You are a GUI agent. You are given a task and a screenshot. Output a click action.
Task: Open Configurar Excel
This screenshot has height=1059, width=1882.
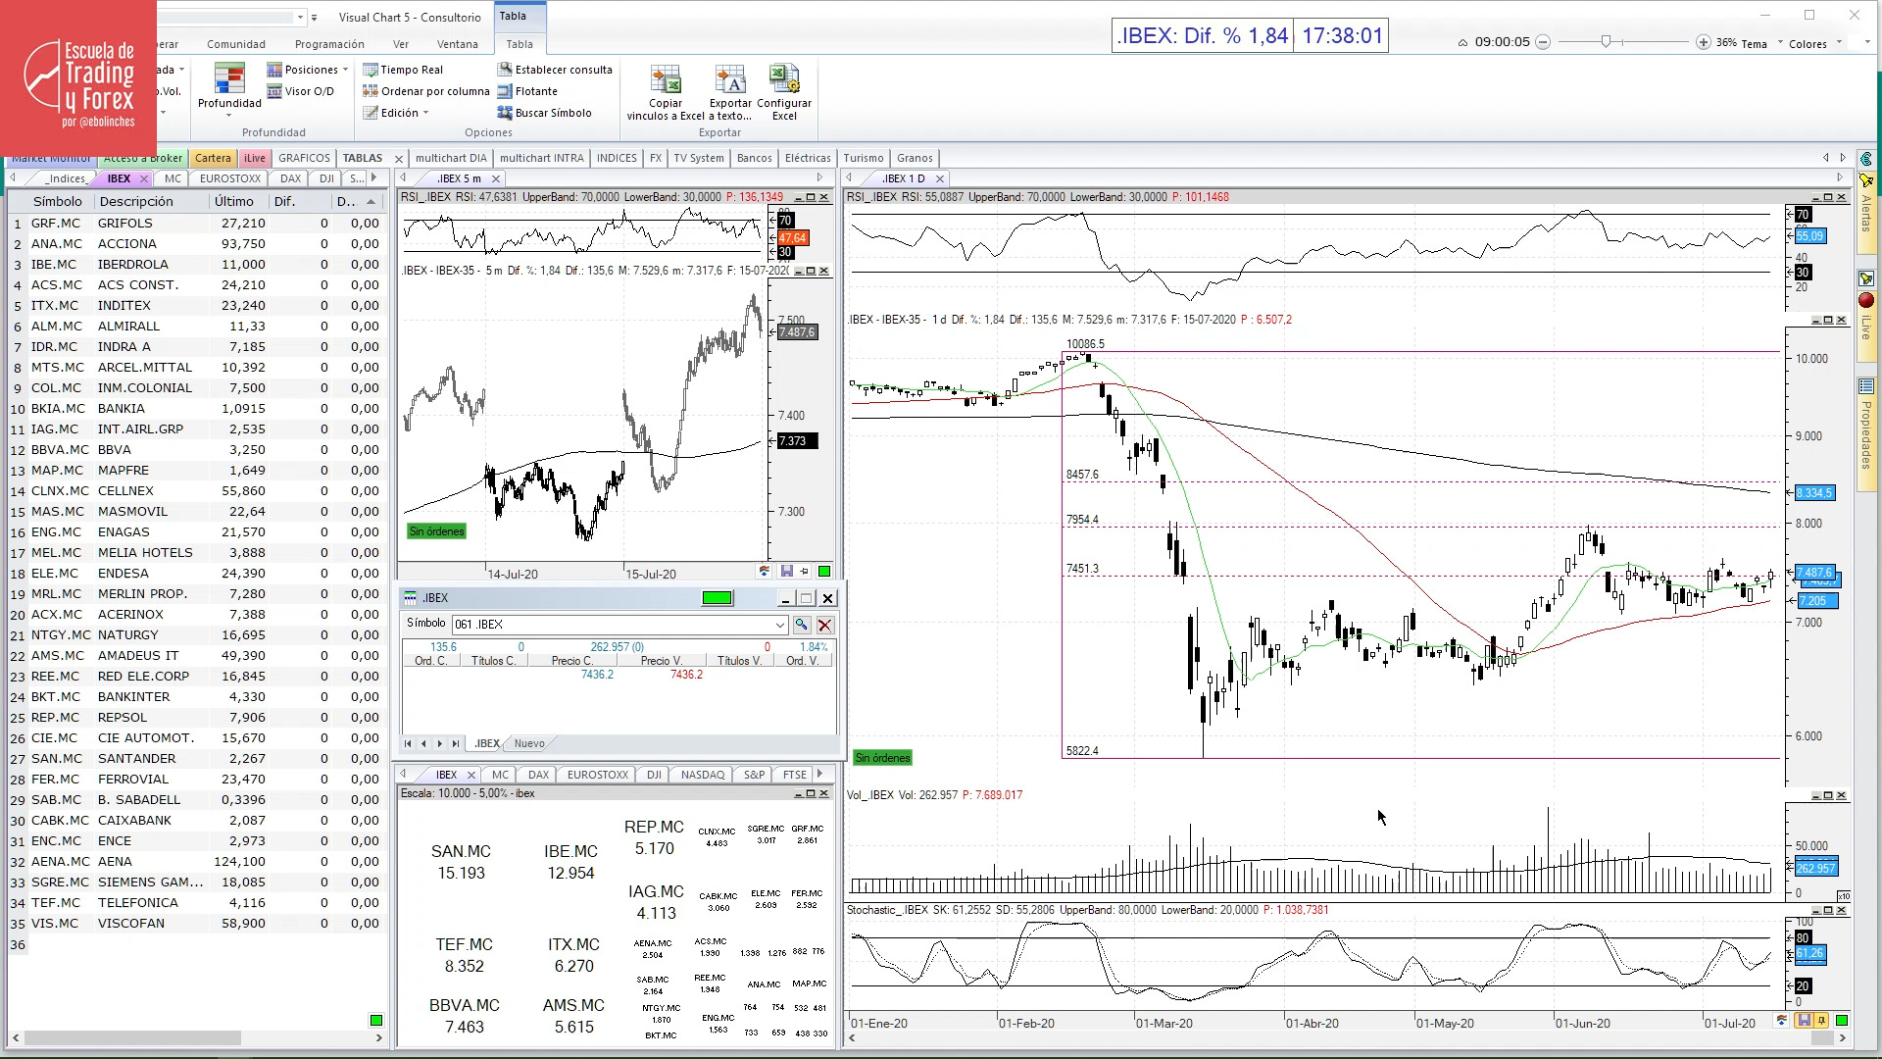[784, 93]
